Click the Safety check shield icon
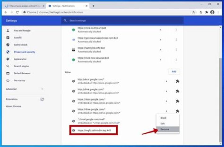The width and height of the screenshot is (224, 147). coord(8,45)
